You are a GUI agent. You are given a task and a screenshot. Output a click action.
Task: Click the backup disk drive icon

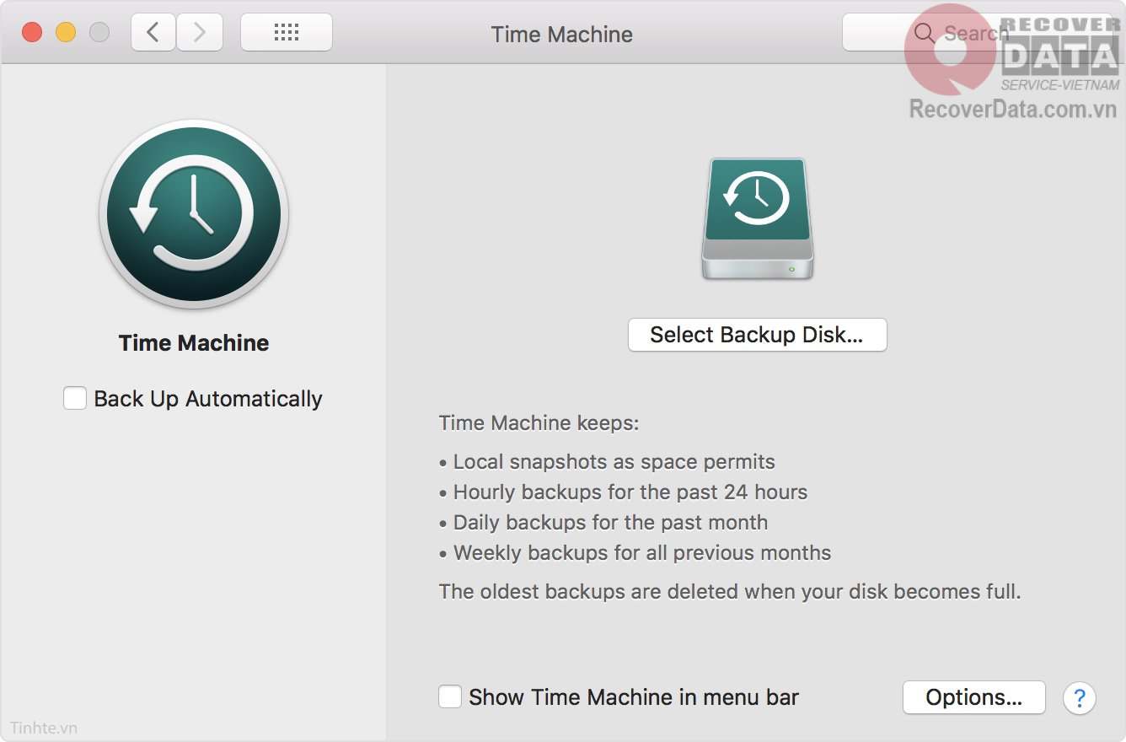pos(757,219)
